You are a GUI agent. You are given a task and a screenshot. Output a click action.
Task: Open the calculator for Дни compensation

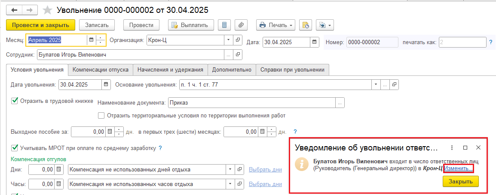click(59, 169)
